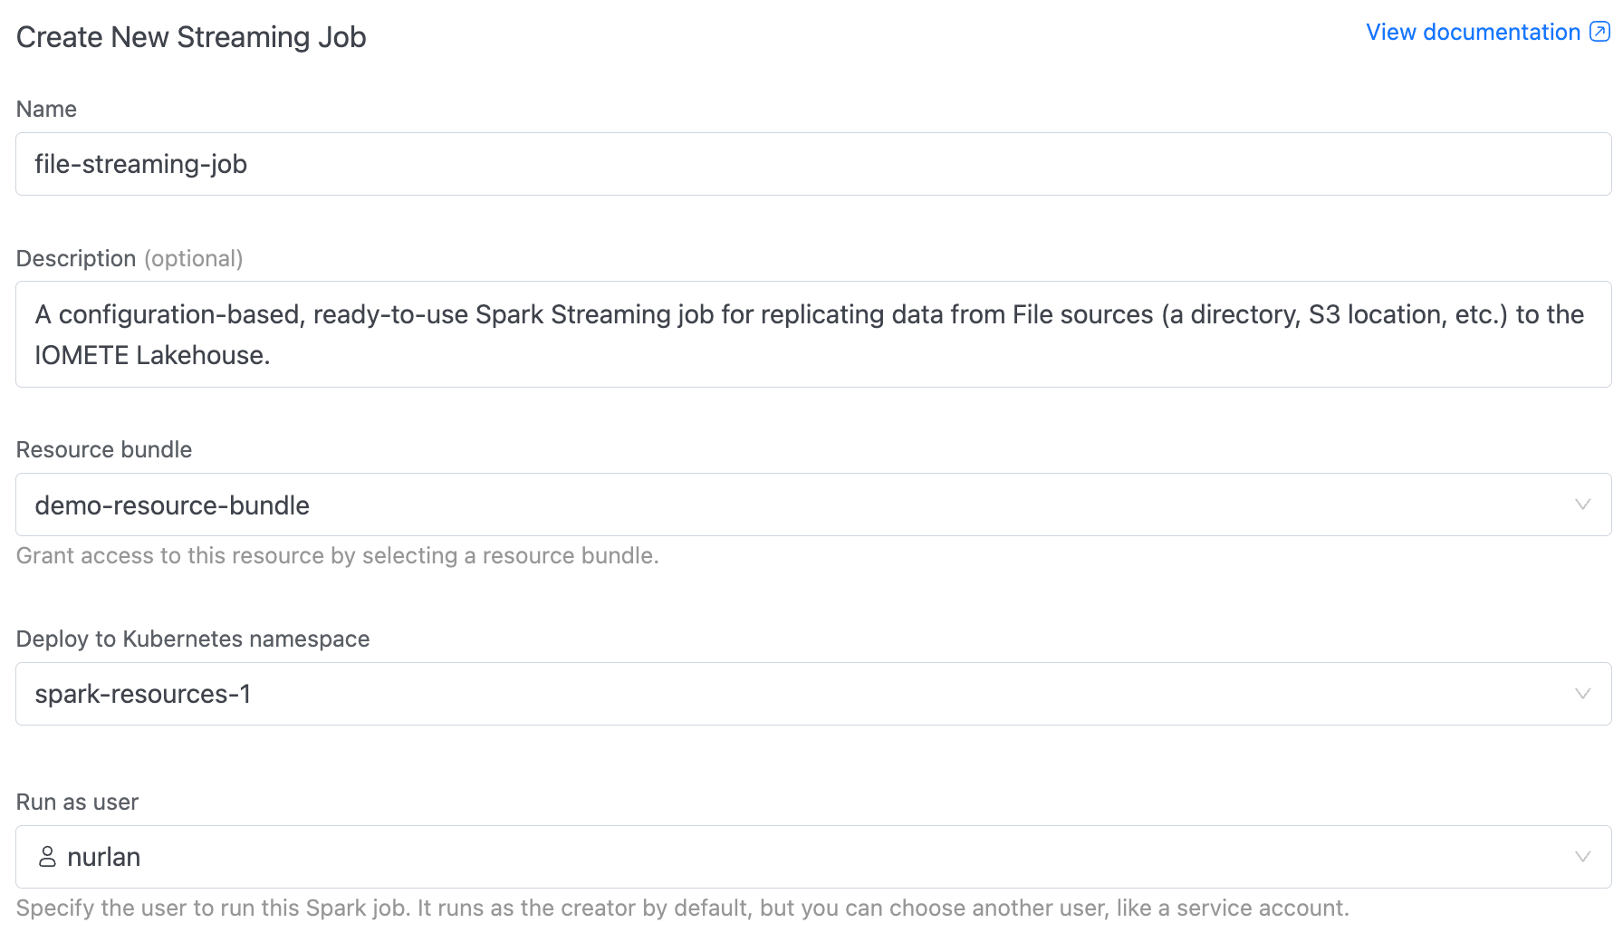The width and height of the screenshot is (1623, 942).
Task: Click the Name field containing file-streaming-job
Action: click(811, 164)
